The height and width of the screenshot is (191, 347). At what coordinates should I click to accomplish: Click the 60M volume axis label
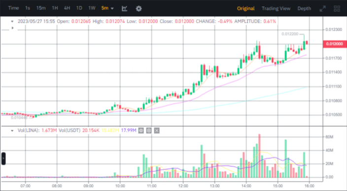329,137
